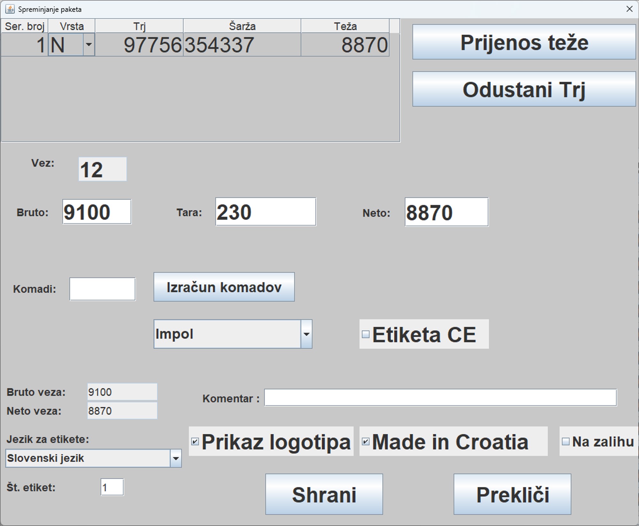This screenshot has height=526, width=639.
Task: Select the Ser. broj cell 1
Action: [25, 44]
